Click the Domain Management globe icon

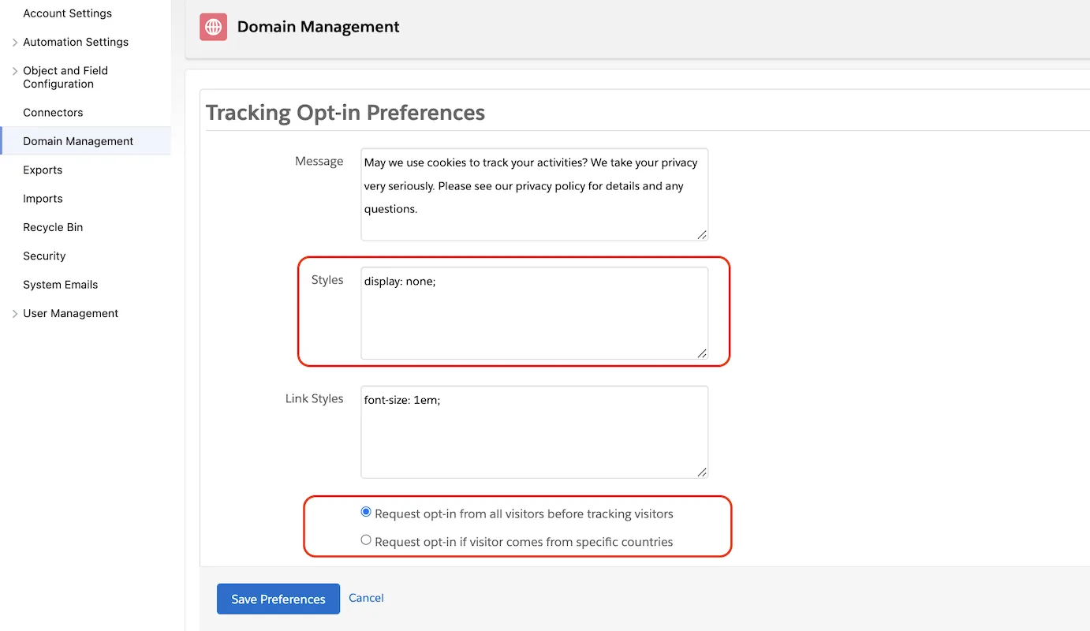[x=214, y=27]
